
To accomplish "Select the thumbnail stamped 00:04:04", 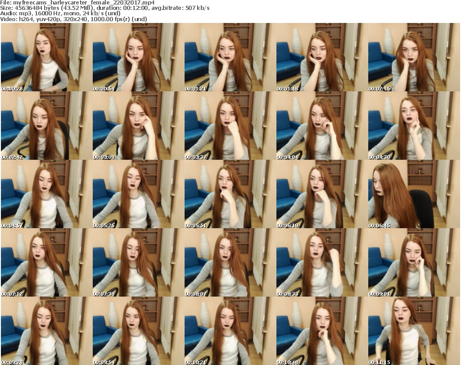I will coord(322,126).
